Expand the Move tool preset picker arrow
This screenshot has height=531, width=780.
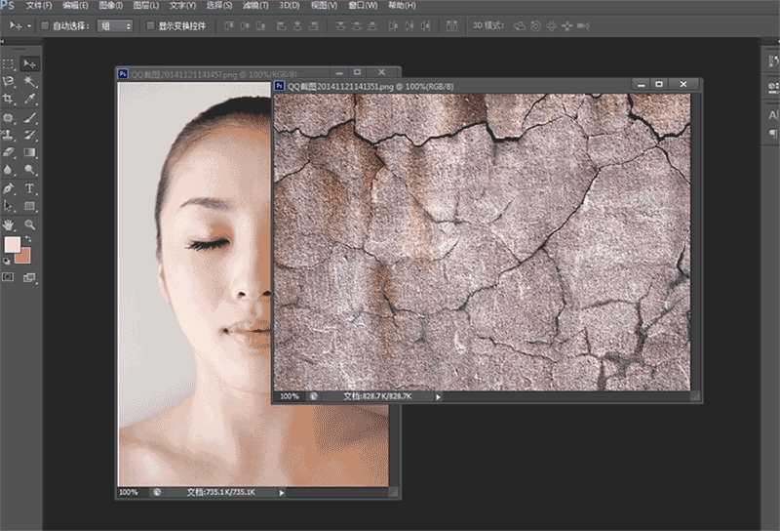[x=30, y=25]
